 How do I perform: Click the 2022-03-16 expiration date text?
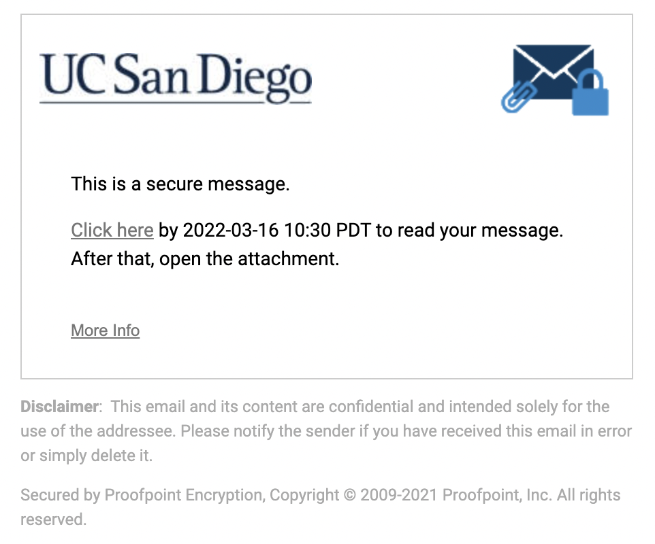pos(231,231)
